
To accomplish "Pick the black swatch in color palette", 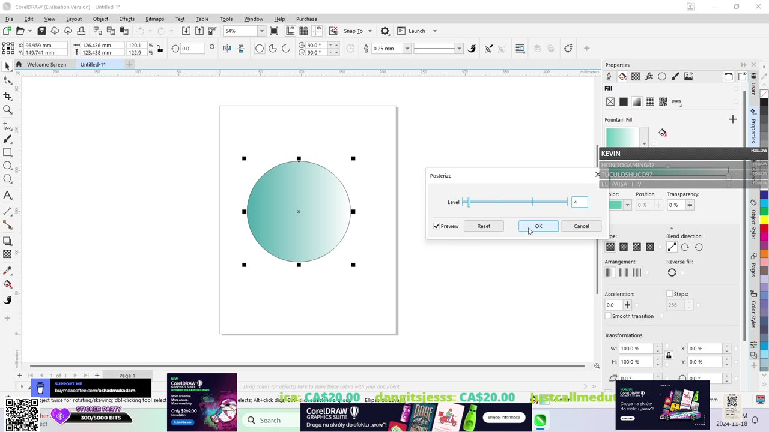I will point(764,103).
